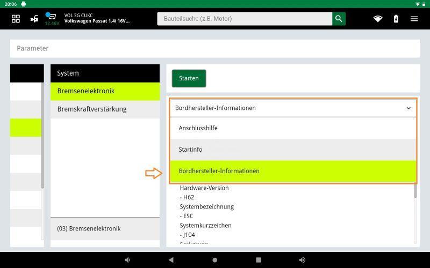Choose Anschlusshilfe from the dropdown list
Screen dimensions: 430x268
pos(293,128)
